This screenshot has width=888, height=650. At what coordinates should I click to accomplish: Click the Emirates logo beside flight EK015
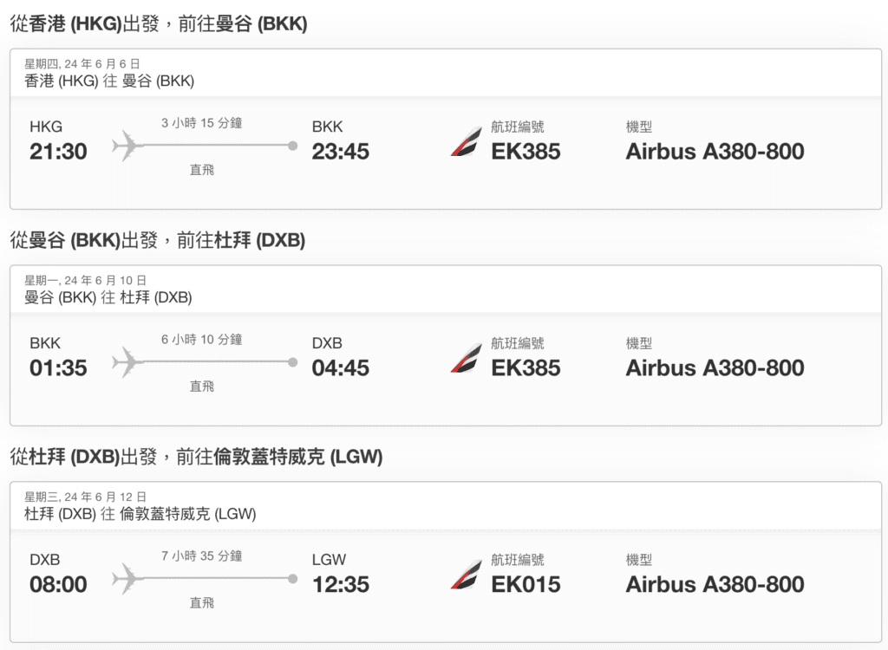466,575
